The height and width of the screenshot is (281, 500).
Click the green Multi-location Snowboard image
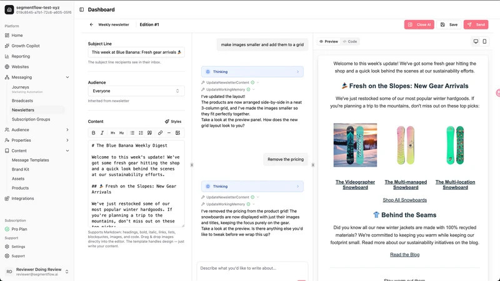[455, 145]
